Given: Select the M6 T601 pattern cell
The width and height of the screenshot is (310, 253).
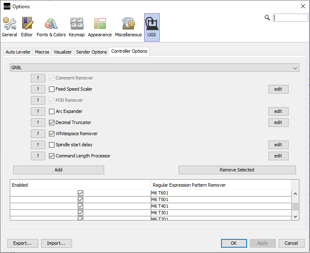Looking at the screenshot, I should 221,193.
